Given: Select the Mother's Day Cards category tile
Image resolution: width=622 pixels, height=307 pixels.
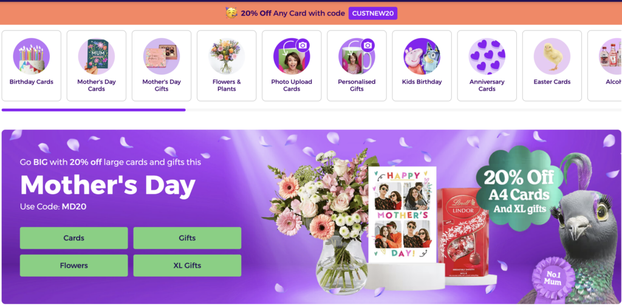Looking at the screenshot, I should 97,66.
